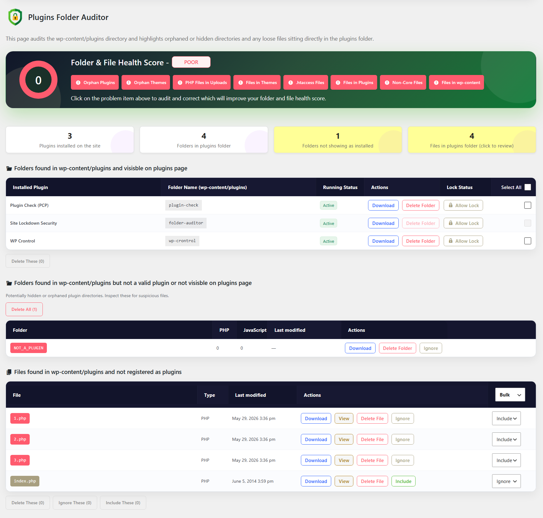Ignore the NOT_A_PLUGIN folder
Viewport: 543px width, 518px height.
[x=431, y=348]
